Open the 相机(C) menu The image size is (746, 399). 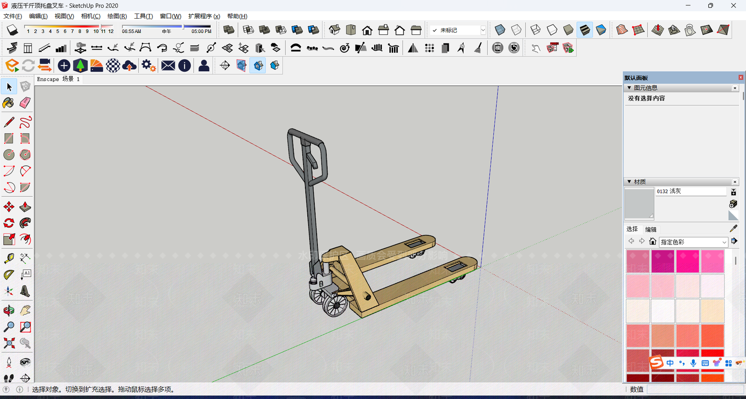(90, 16)
